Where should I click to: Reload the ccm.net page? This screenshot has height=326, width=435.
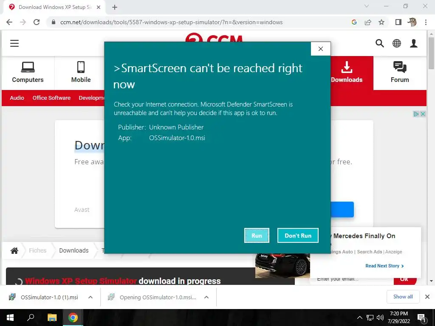pyautogui.click(x=37, y=22)
